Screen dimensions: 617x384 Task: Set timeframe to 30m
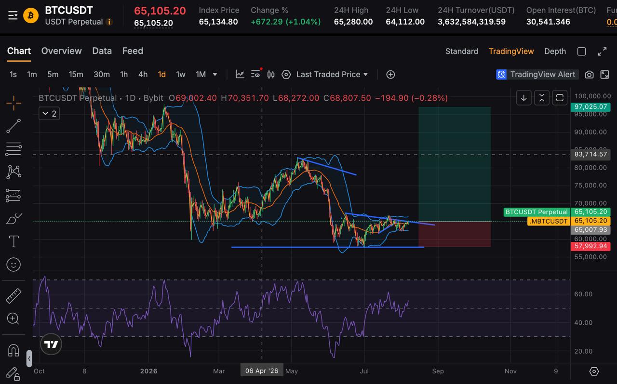[x=101, y=74]
